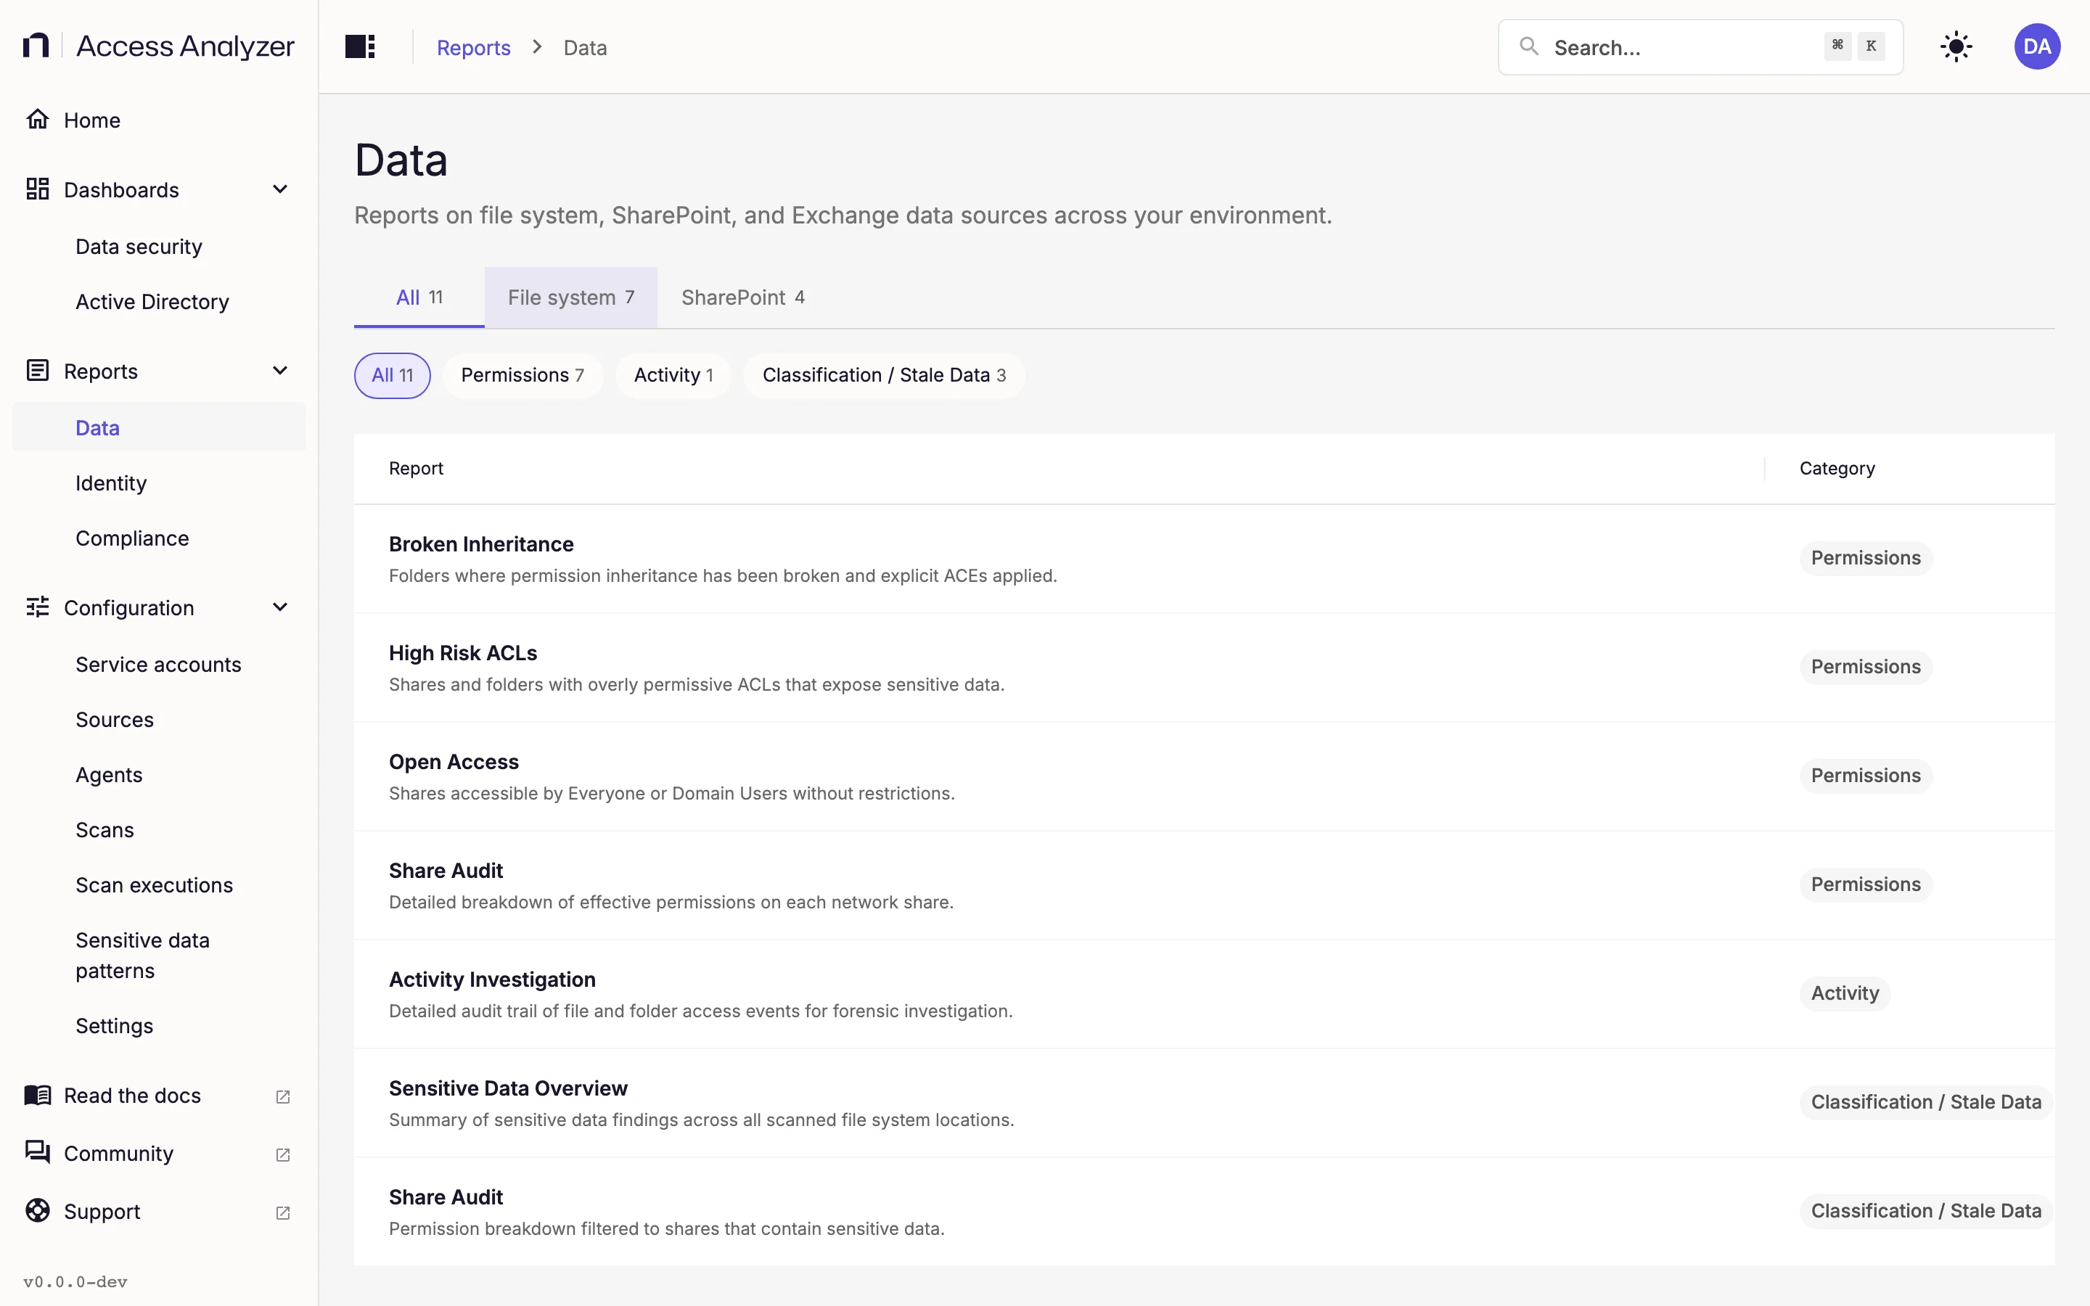Click the Community chat bubbles icon
This screenshot has height=1306, width=2090.
[x=37, y=1152]
